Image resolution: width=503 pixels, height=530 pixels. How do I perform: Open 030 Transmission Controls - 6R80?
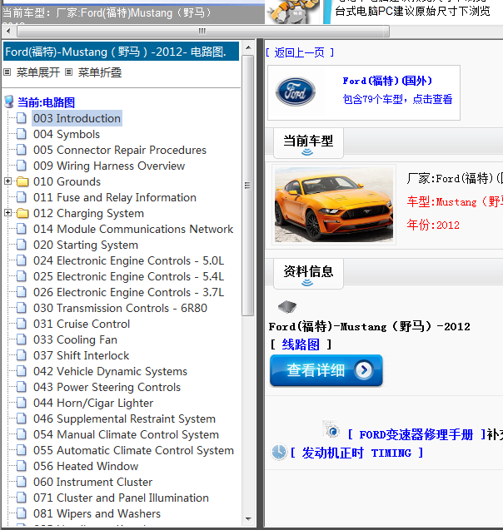click(x=120, y=308)
